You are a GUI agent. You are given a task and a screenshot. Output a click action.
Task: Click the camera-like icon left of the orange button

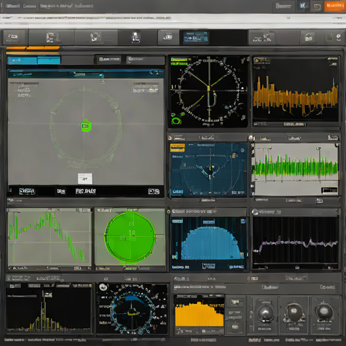tap(317, 7)
